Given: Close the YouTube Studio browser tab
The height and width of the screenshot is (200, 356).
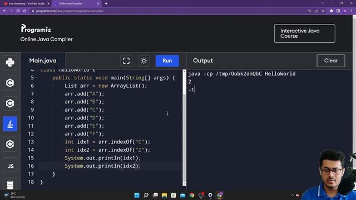Looking at the screenshot, I should [x=48, y=4].
